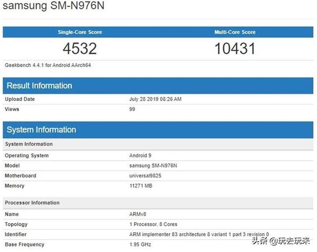Viewport: 317px width, 252px height.
Task: Click the views count 99
Action: [x=132, y=109]
